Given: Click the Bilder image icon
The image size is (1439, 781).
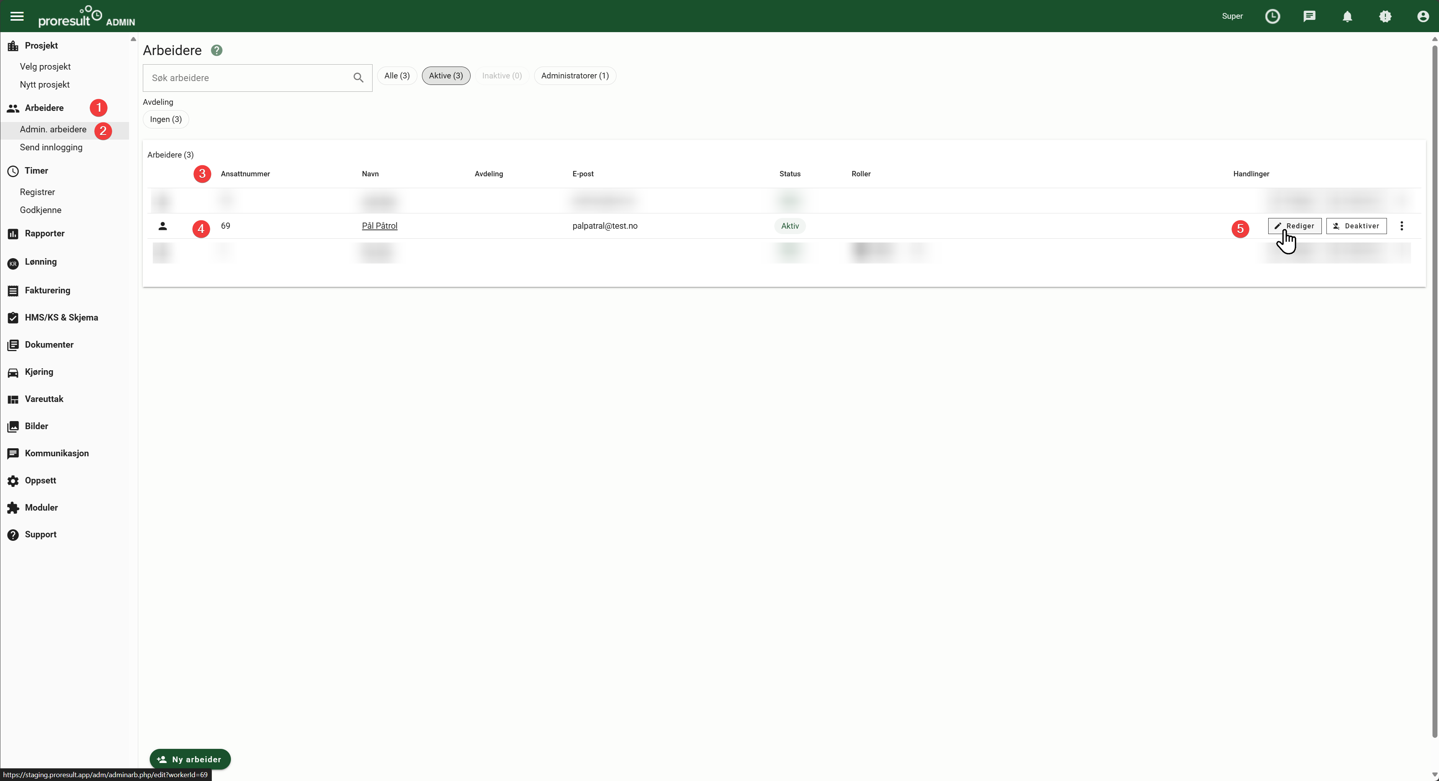Looking at the screenshot, I should pyautogui.click(x=13, y=427).
